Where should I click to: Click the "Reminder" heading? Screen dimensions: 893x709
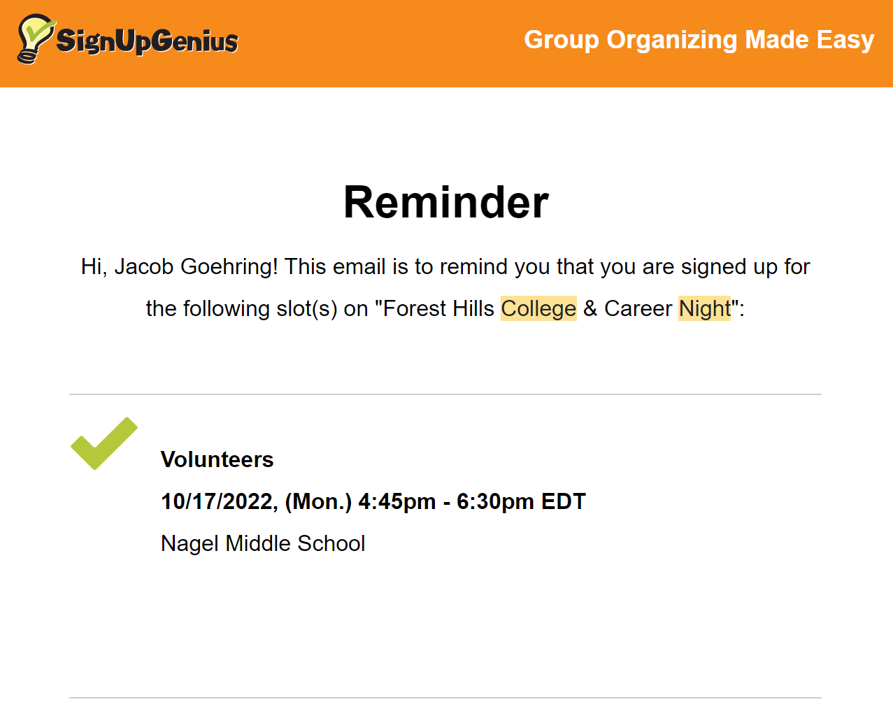(446, 203)
